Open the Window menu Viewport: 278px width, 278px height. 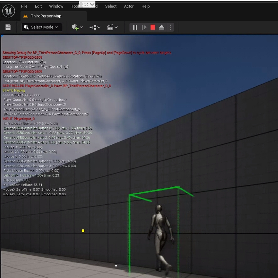pos(56,6)
